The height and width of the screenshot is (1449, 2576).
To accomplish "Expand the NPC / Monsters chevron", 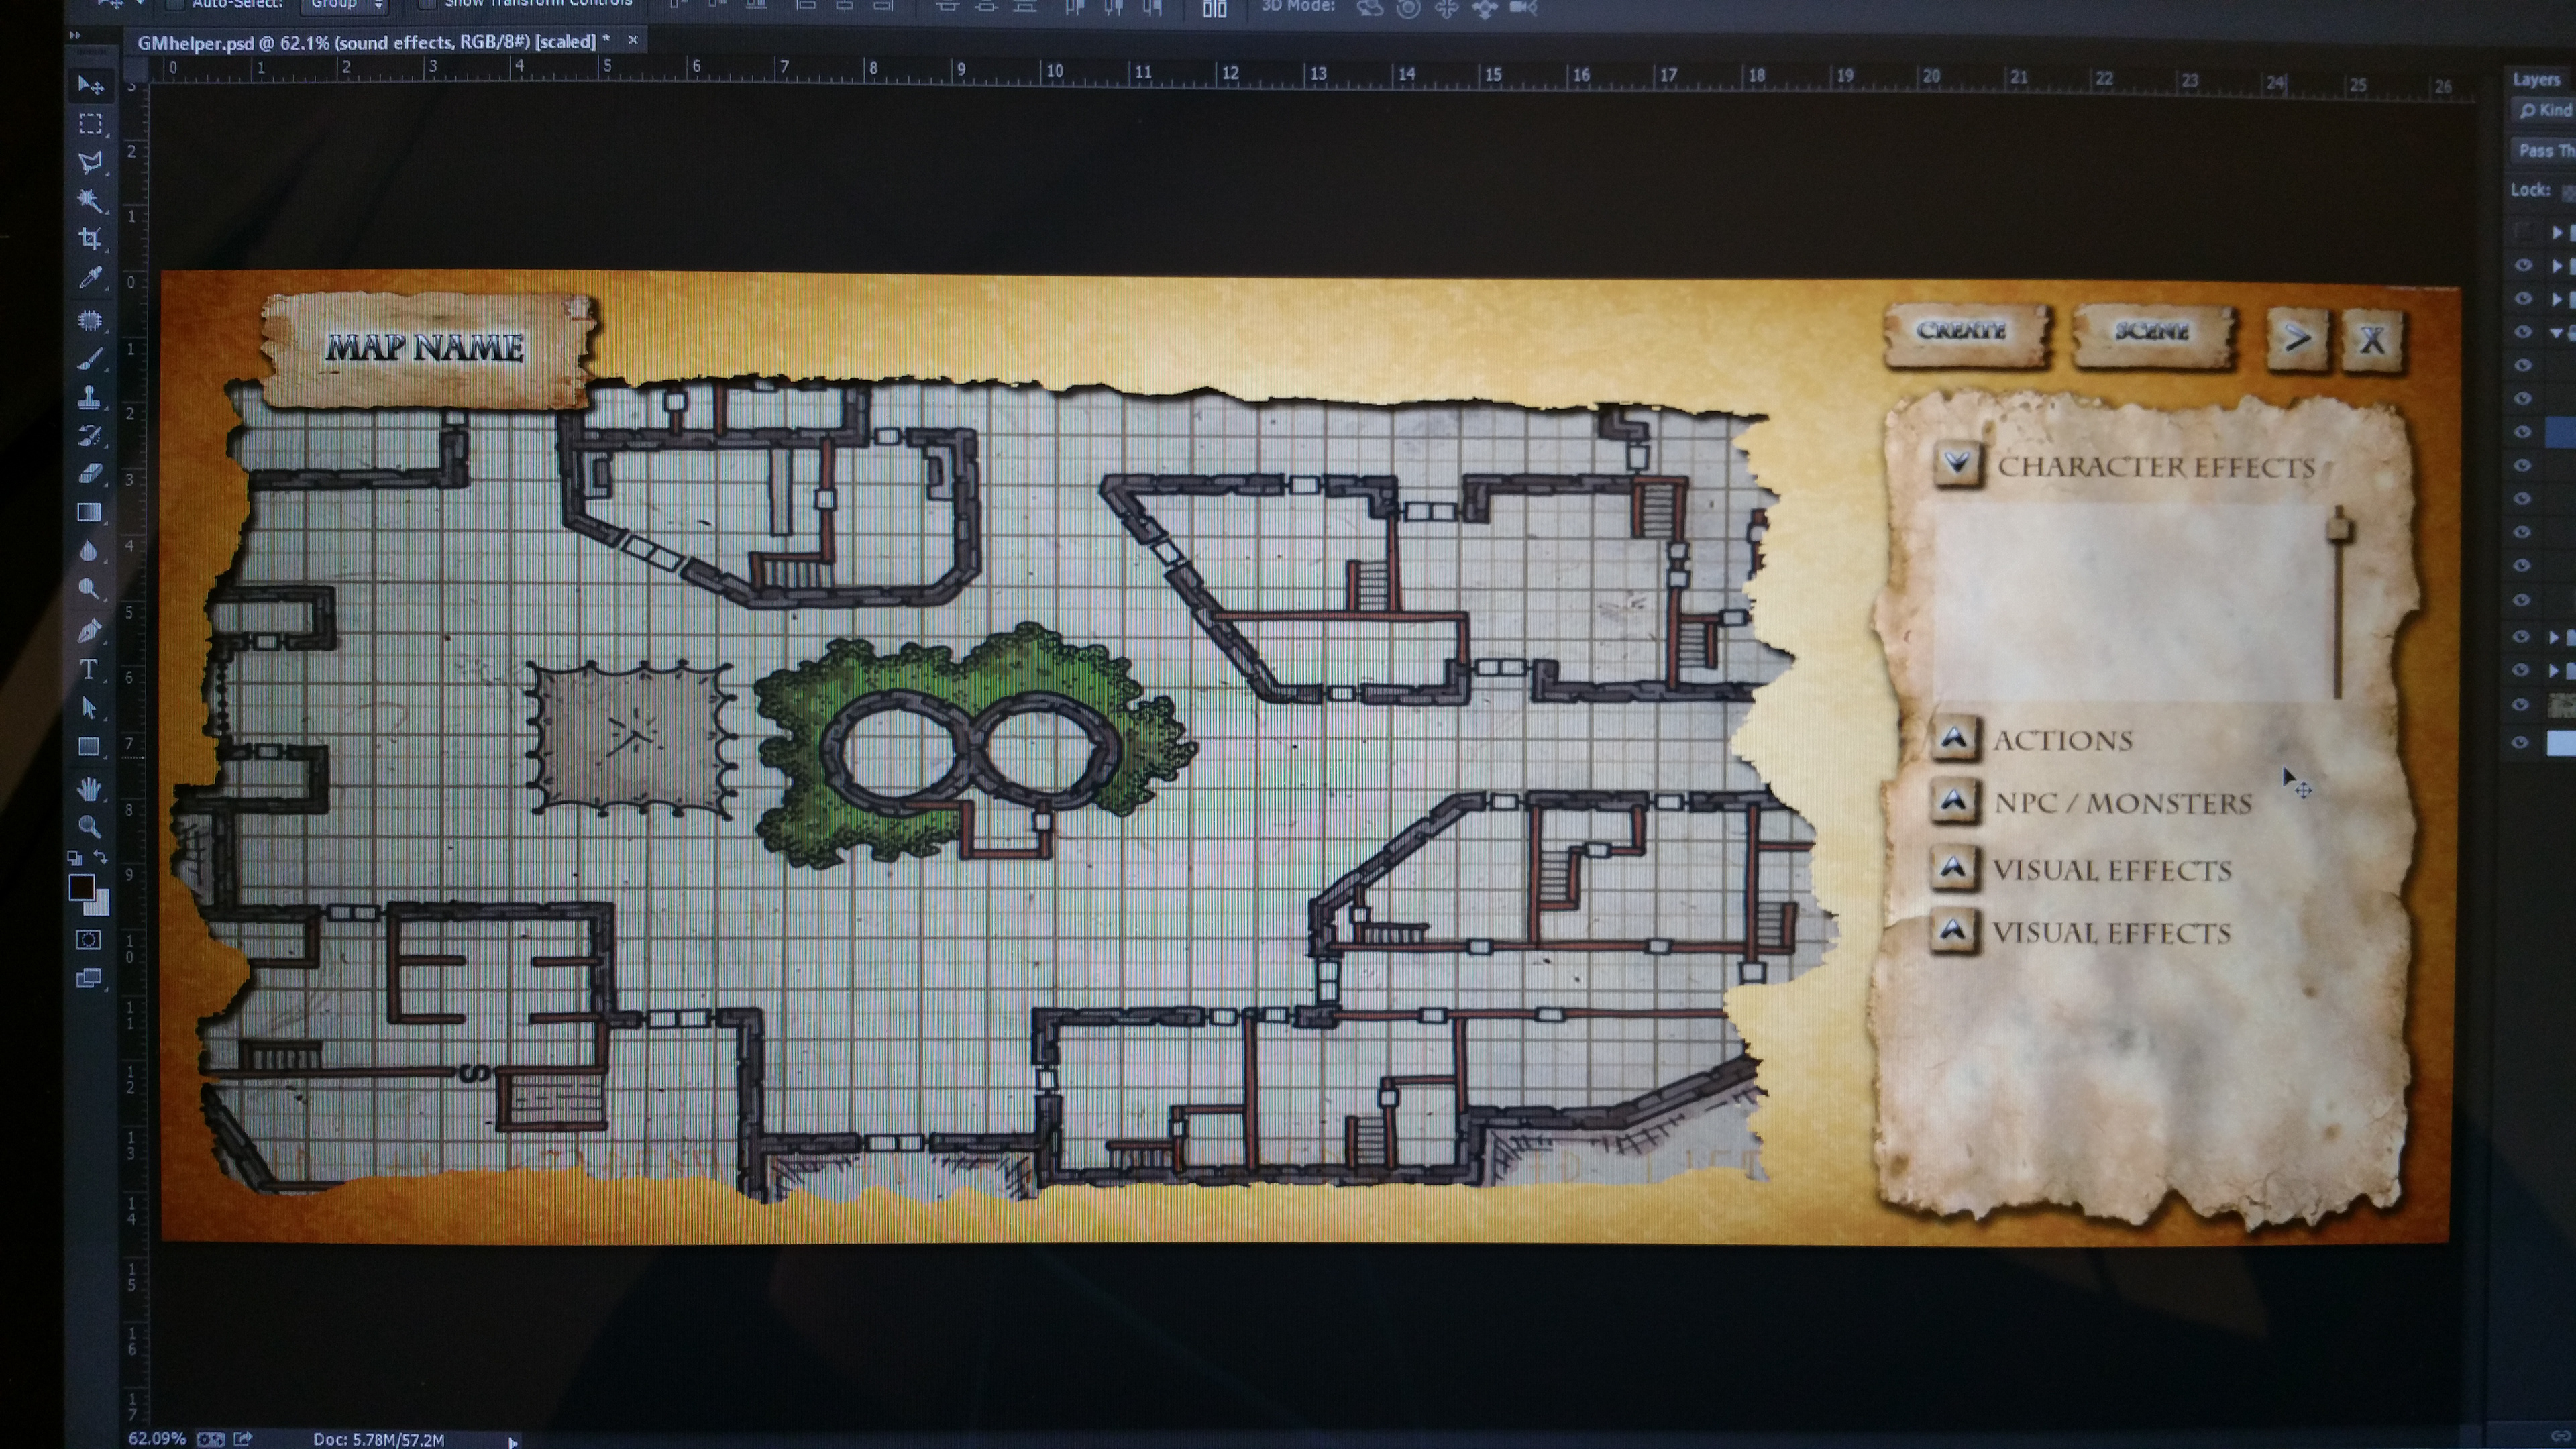I will [x=1954, y=801].
